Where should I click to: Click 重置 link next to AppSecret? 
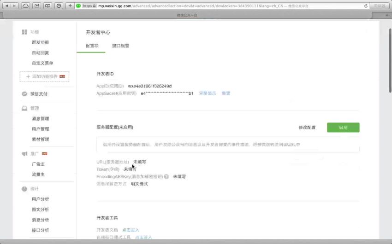tap(226, 93)
